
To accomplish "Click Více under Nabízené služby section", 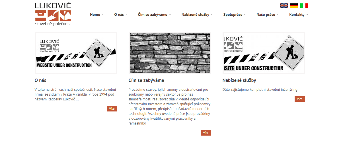I will [300, 99].
